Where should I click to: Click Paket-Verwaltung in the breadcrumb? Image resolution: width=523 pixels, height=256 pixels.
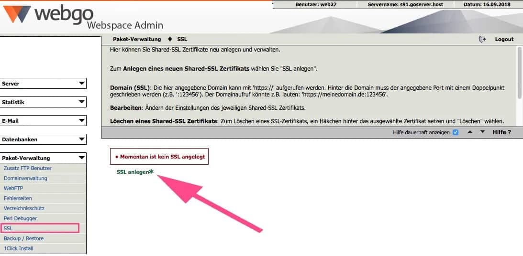[x=137, y=39]
